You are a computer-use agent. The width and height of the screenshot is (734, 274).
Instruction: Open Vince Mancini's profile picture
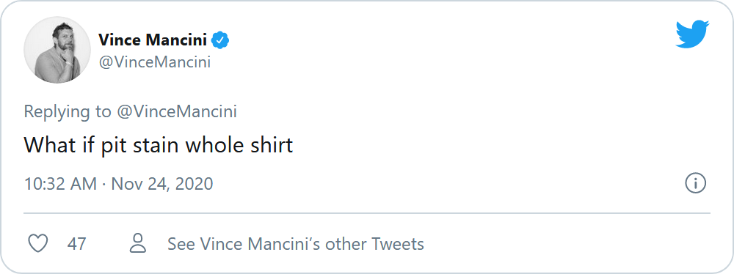(57, 50)
